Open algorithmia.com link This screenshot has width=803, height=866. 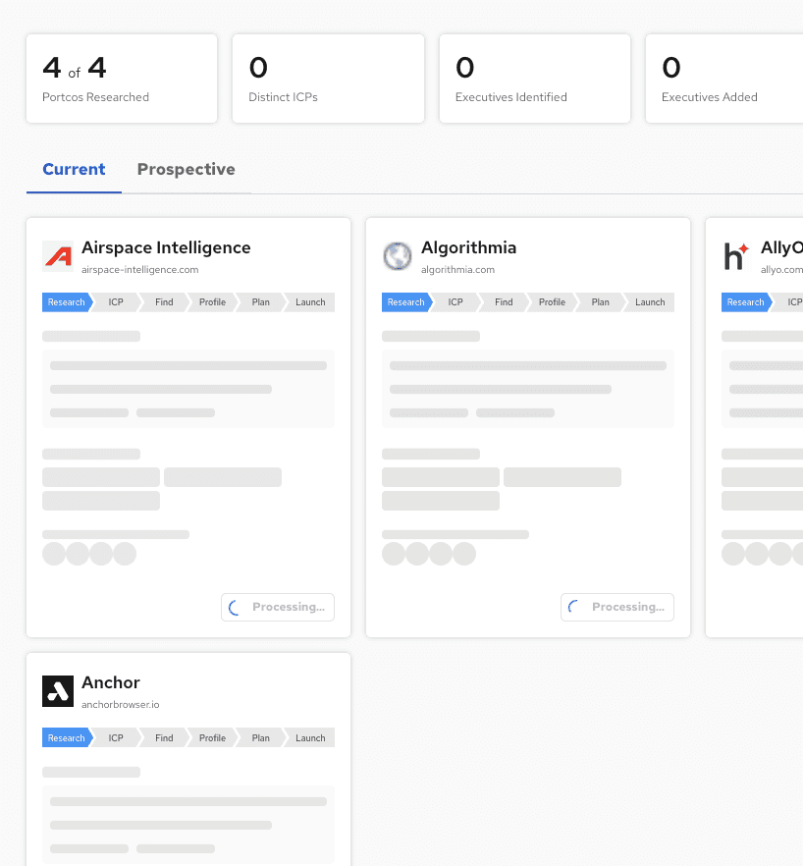pos(457,269)
